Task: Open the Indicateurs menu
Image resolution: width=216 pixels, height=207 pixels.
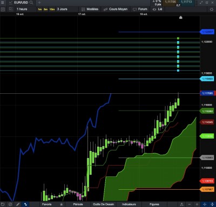Action: coord(129,204)
